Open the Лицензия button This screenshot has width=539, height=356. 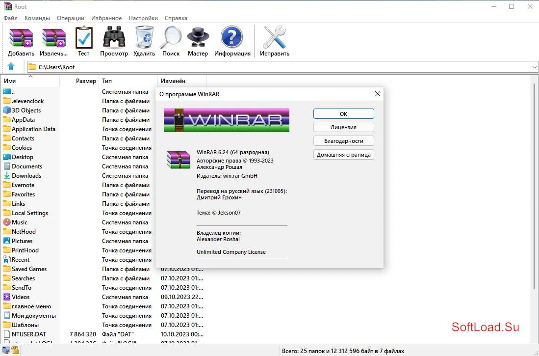(343, 127)
